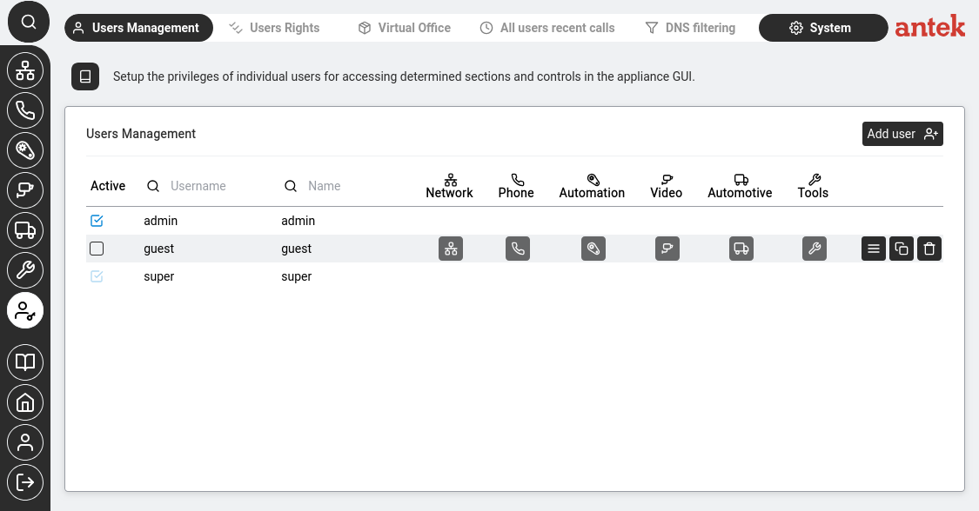
Task: Toggle guest's Tools privilege icon
Action: tap(815, 249)
